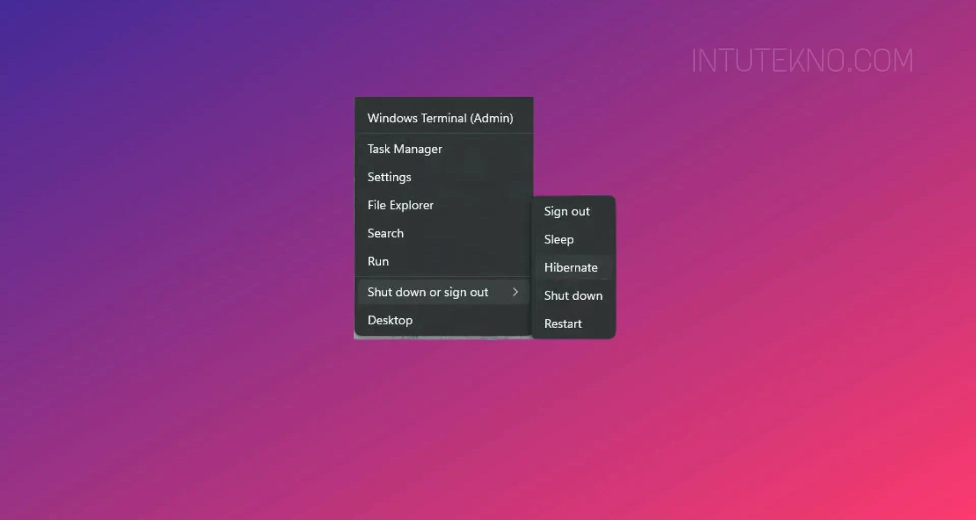Screen dimensions: 976x520
Task: Open File Explorer entry
Action: (x=443, y=205)
